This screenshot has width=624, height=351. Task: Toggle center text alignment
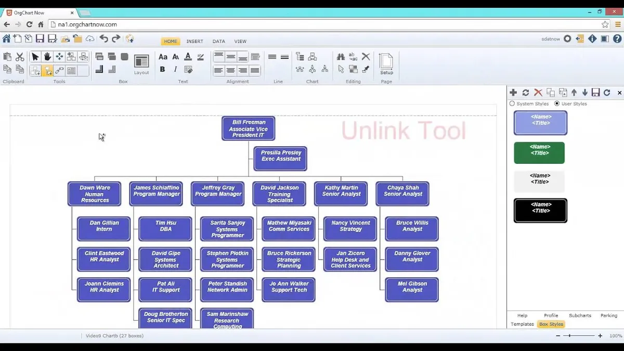pyautogui.click(x=231, y=70)
